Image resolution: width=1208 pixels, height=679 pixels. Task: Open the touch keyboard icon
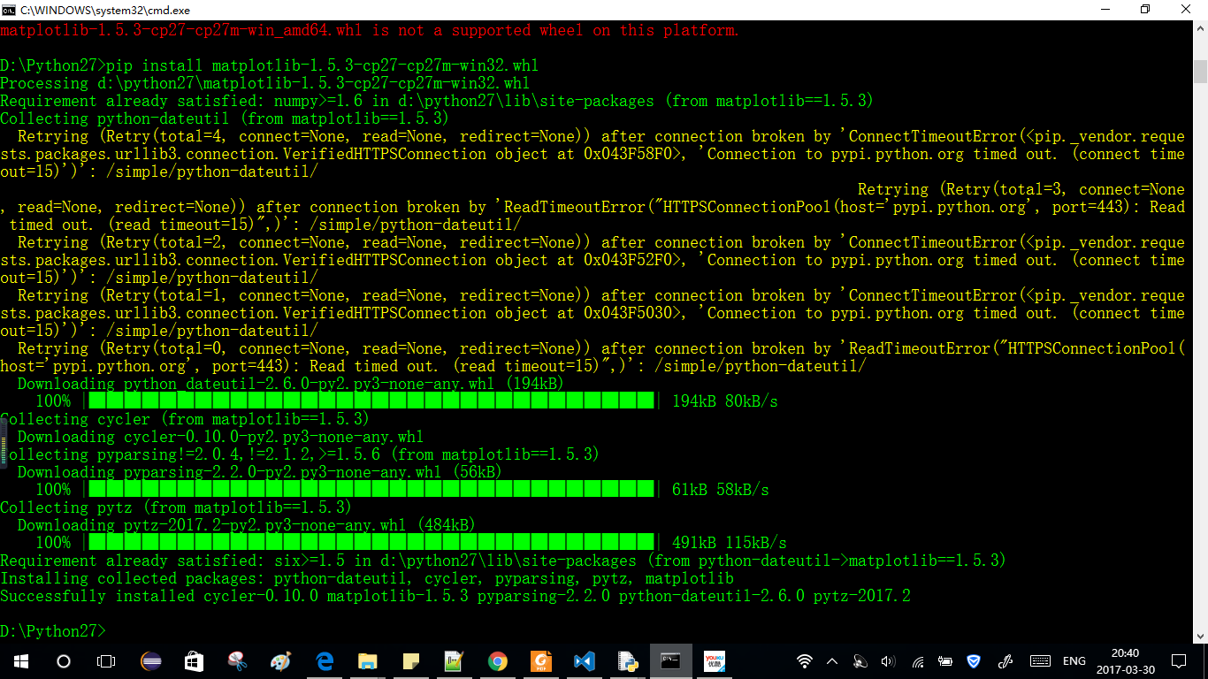coord(1040,660)
